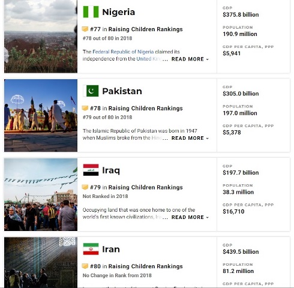Open Raising Children Rankings link under Iran
294x288 pixels.
coord(145,266)
